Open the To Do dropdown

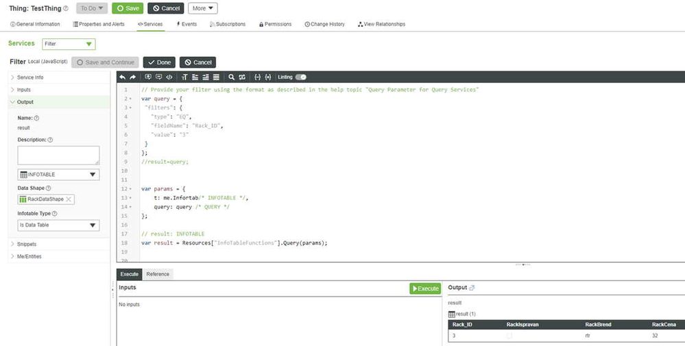click(x=92, y=8)
